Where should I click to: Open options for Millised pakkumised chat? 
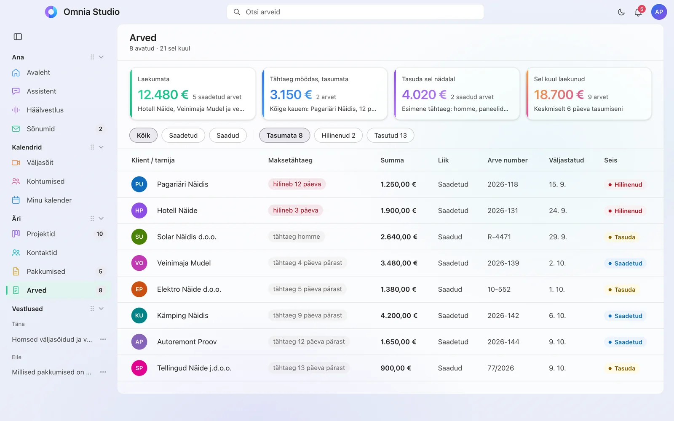click(x=103, y=372)
